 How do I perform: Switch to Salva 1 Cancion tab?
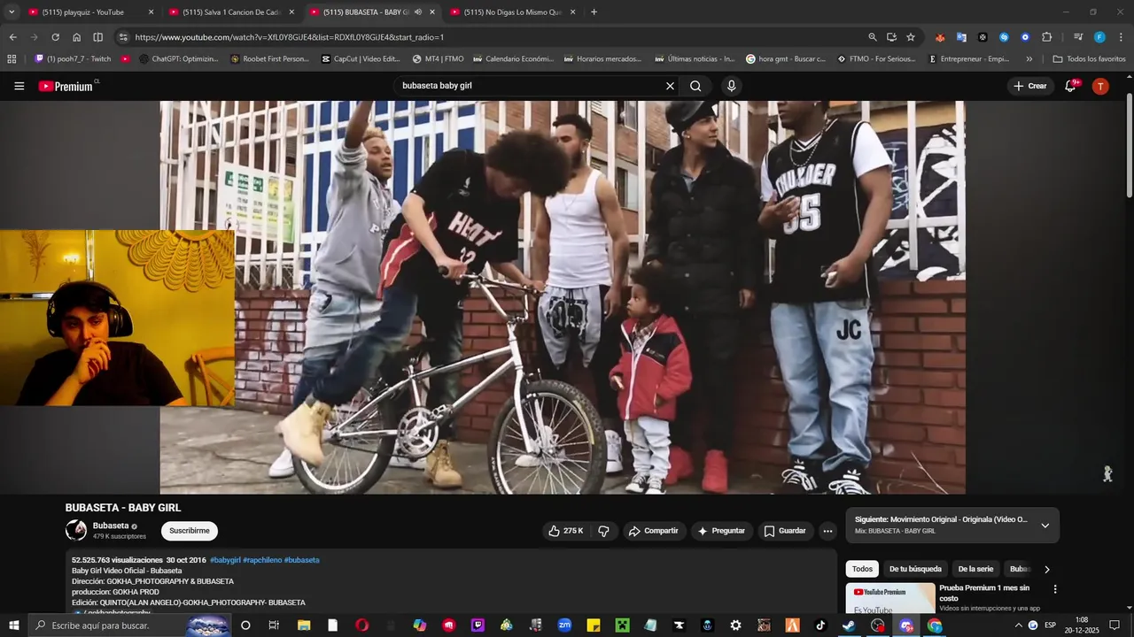(x=230, y=12)
